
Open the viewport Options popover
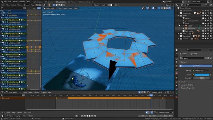169,5
